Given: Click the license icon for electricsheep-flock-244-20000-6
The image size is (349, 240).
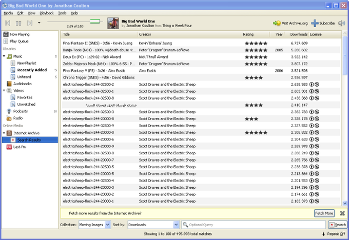Looking at the screenshot, I should 314,139.
